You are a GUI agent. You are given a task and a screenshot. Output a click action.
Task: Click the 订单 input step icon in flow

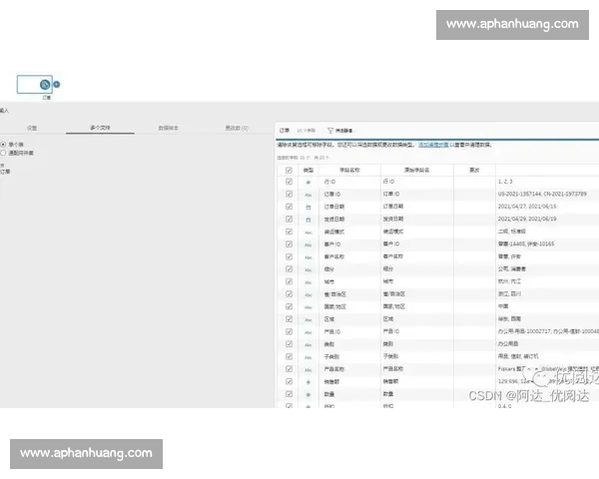pyautogui.click(x=44, y=85)
